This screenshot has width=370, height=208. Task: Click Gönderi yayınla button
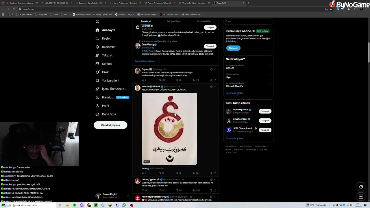coord(110,125)
